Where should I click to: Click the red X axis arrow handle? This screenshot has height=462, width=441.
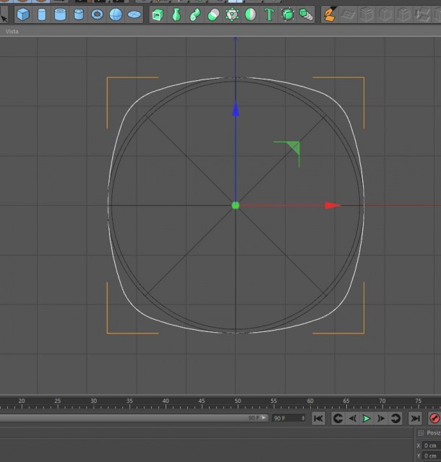333,205
